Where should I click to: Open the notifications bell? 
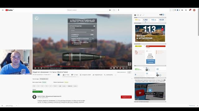[x=190, y=10]
